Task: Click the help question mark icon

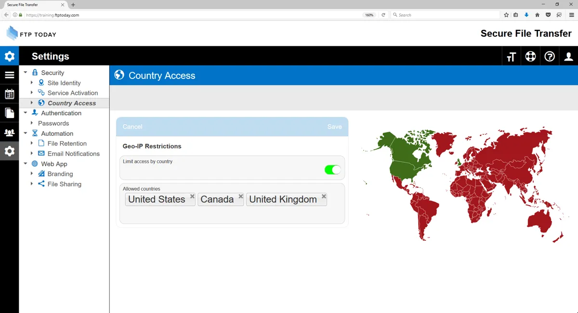Action: tap(550, 57)
